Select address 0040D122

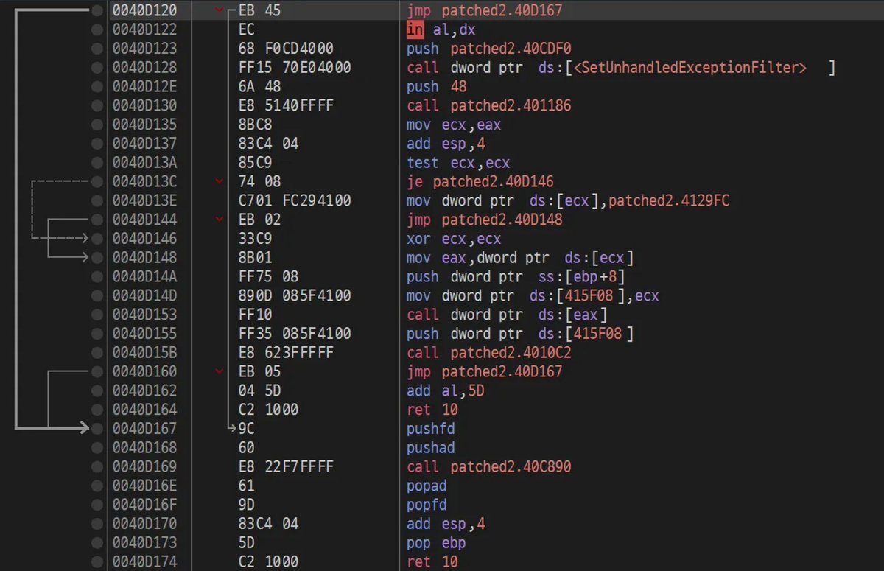145,30
